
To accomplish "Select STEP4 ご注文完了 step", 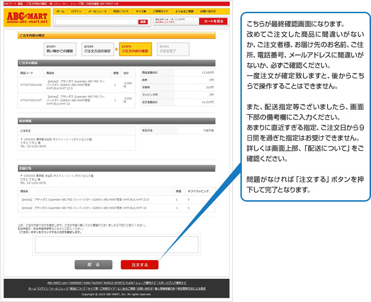I will pyautogui.click(x=173, y=49).
